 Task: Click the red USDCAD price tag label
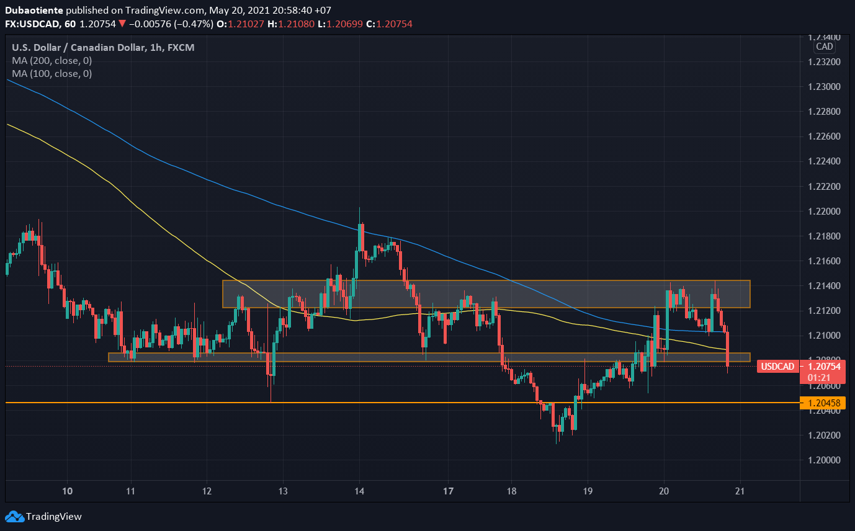tap(778, 367)
